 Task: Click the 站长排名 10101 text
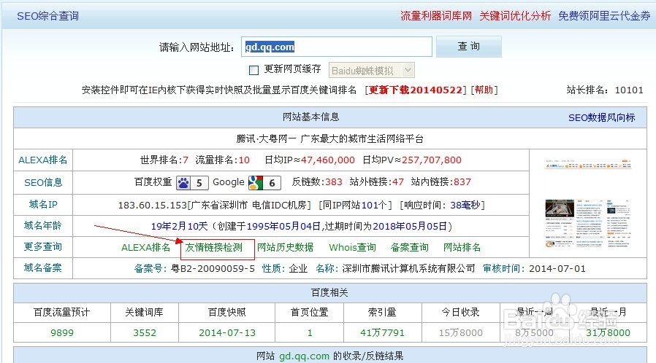coord(605,90)
